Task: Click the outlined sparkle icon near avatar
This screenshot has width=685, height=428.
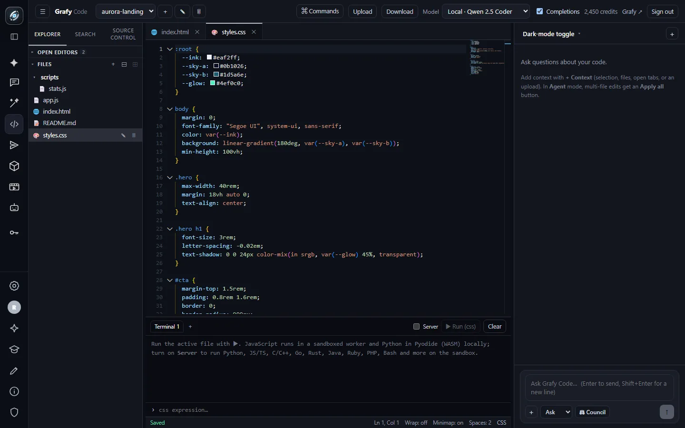Action: [x=14, y=328]
